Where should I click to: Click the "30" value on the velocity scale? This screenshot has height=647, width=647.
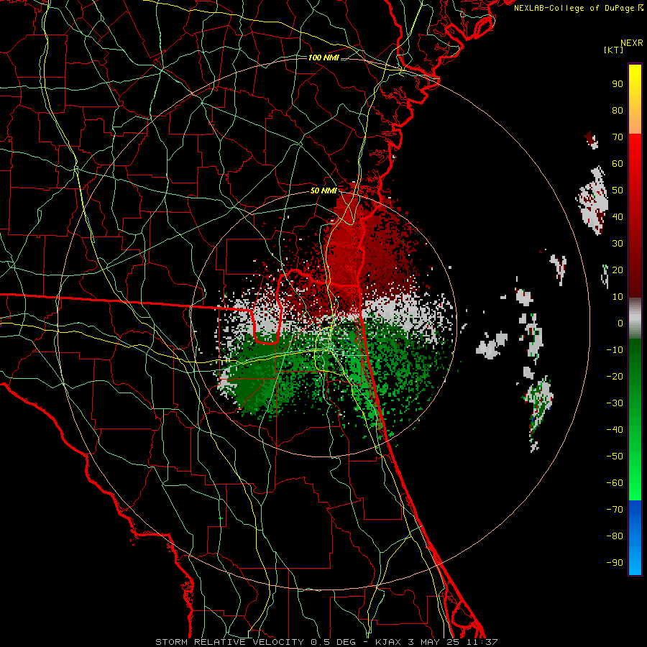[618, 244]
